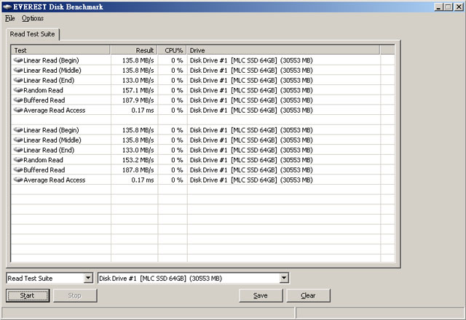Click the disk icon beside first Linear Read (Begin)
The height and width of the screenshot is (320, 466).
coord(18,60)
